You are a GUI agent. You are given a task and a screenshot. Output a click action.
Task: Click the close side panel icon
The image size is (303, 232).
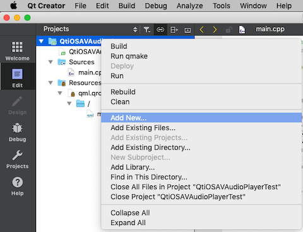[x=187, y=30]
